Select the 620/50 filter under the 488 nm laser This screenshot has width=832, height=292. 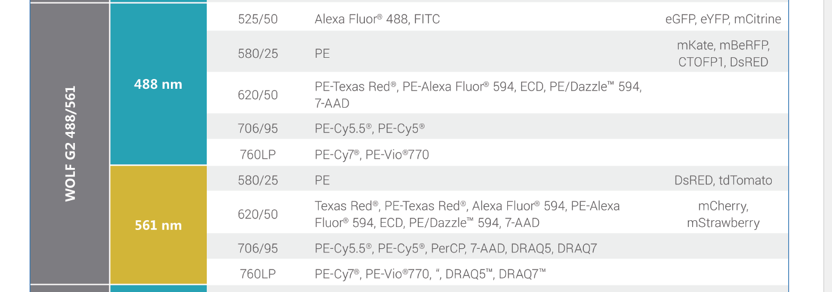tap(257, 95)
